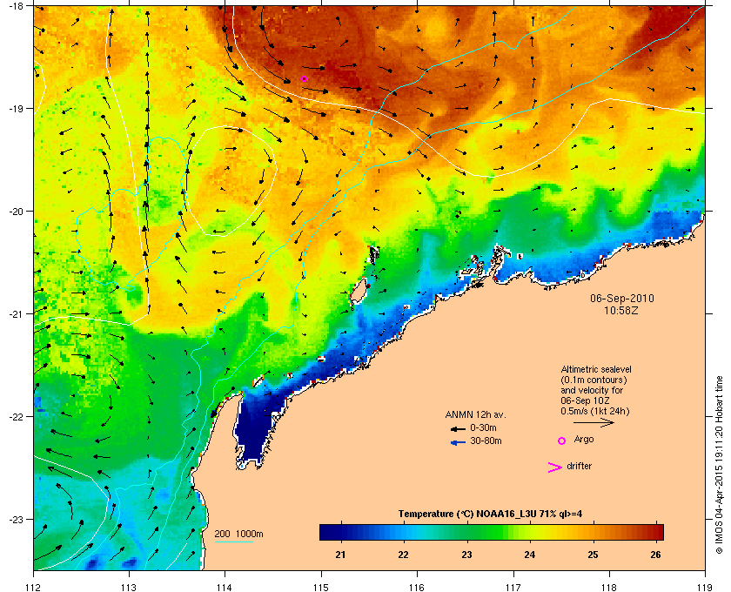Click the longitude axis label 113

[129, 588]
